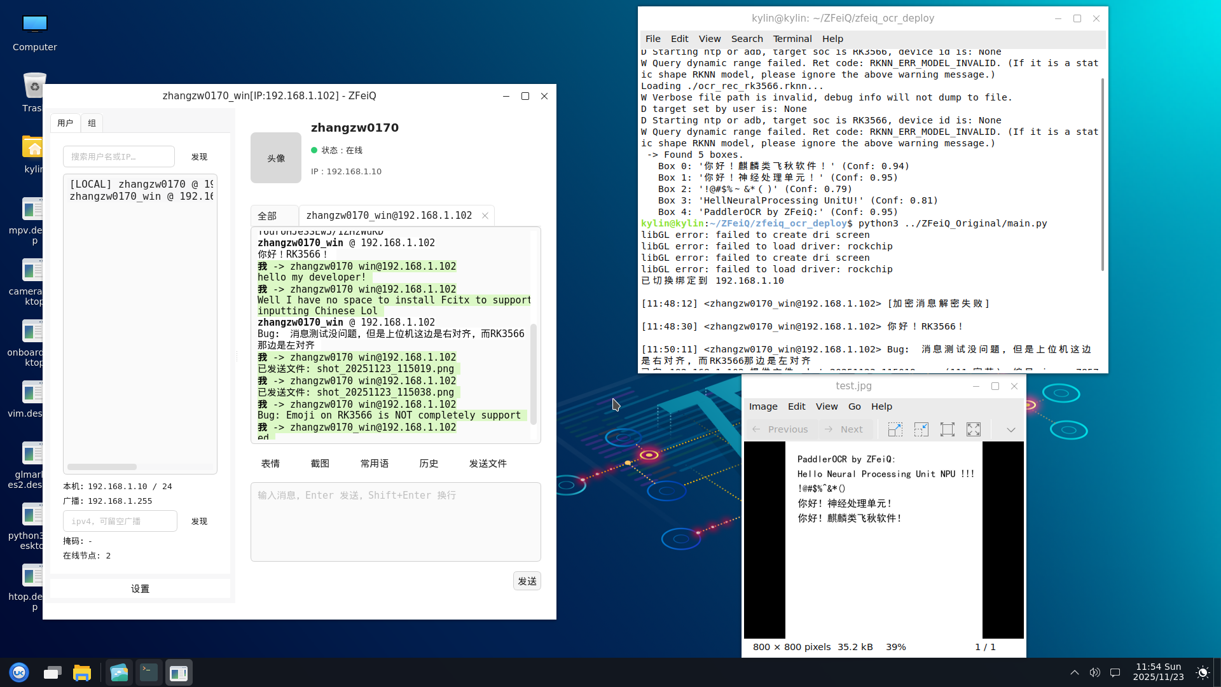Click the fullscreen icon in image viewer

(x=973, y=429)
